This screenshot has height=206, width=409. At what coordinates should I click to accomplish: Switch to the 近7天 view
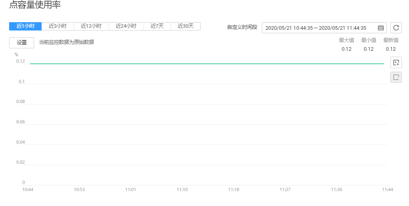tap(157, 26)
